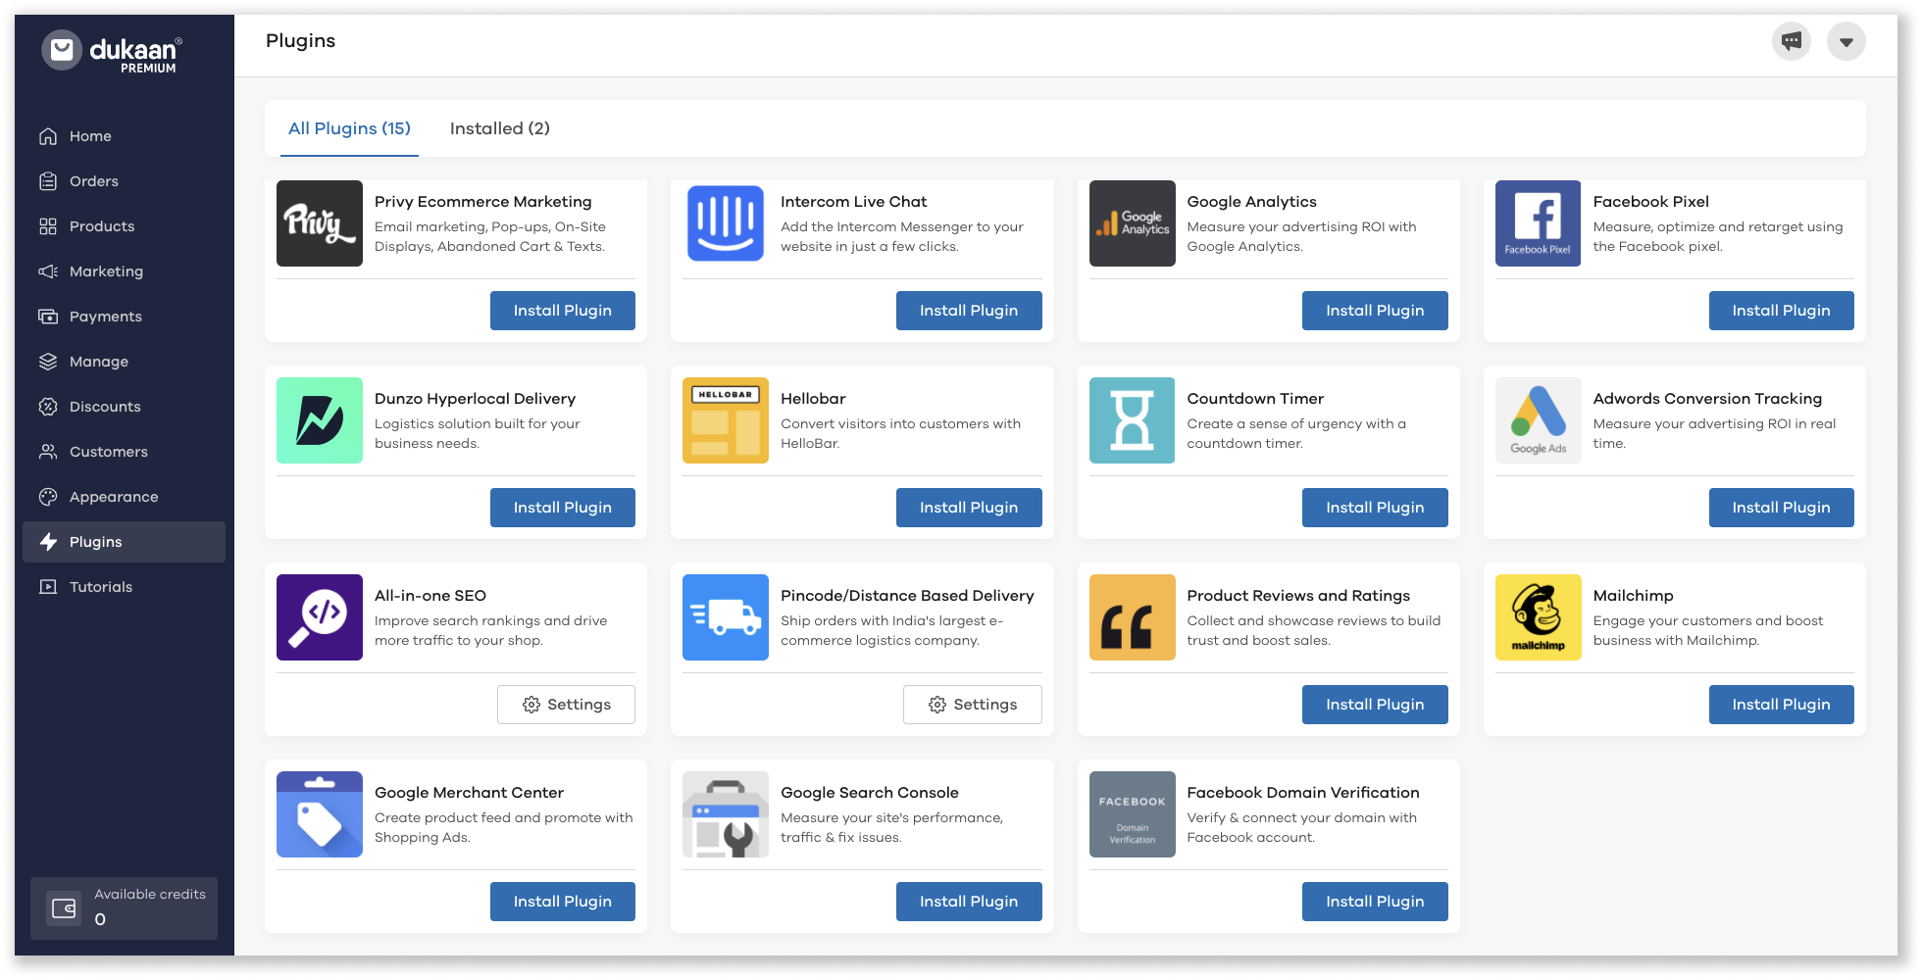The height and width of the screenshot is (980, 1922).
Task: Click the Google Analytics logo
Action: click(x=1132, y=223)
